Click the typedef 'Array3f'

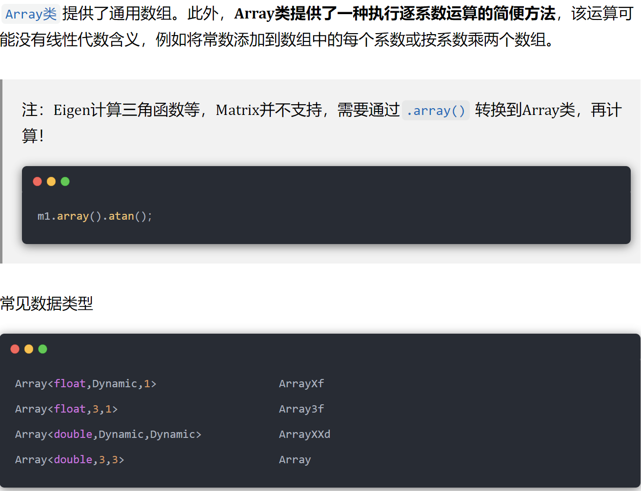pyautogui.click(x=301, y=409)
